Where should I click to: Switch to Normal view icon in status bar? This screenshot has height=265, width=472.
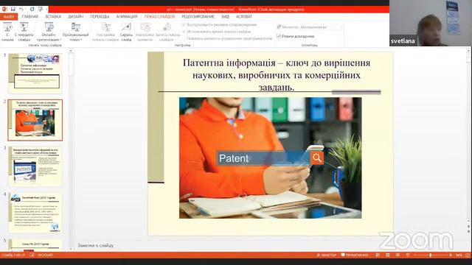click(378, 255)
